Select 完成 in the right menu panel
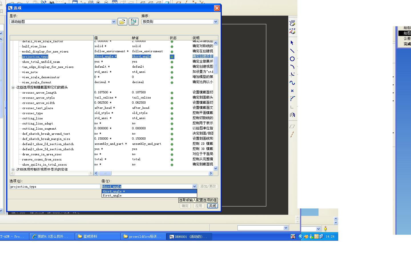 [x=407, y=44]
